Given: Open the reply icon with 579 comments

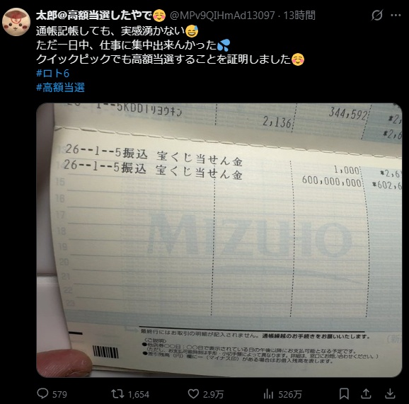Looking at the screenshot, I should pyautogui.click(x=42, y=393).
